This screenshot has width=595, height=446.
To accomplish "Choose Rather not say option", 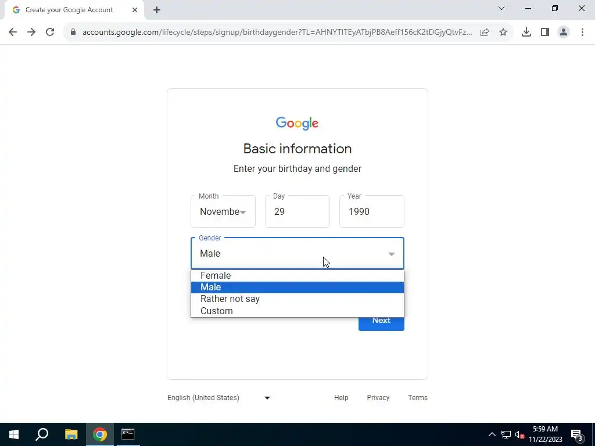I will [x=297, y=299].
